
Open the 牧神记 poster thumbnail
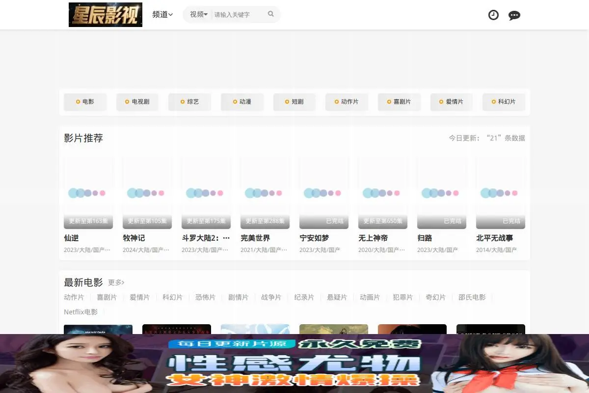click(x=147, y=193)
